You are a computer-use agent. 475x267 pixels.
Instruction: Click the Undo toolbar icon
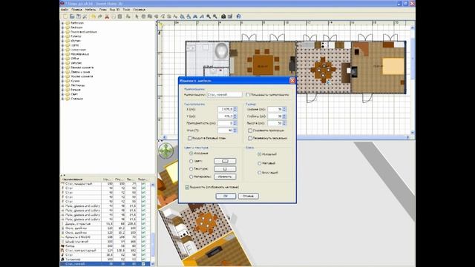[x=94, y=16]
